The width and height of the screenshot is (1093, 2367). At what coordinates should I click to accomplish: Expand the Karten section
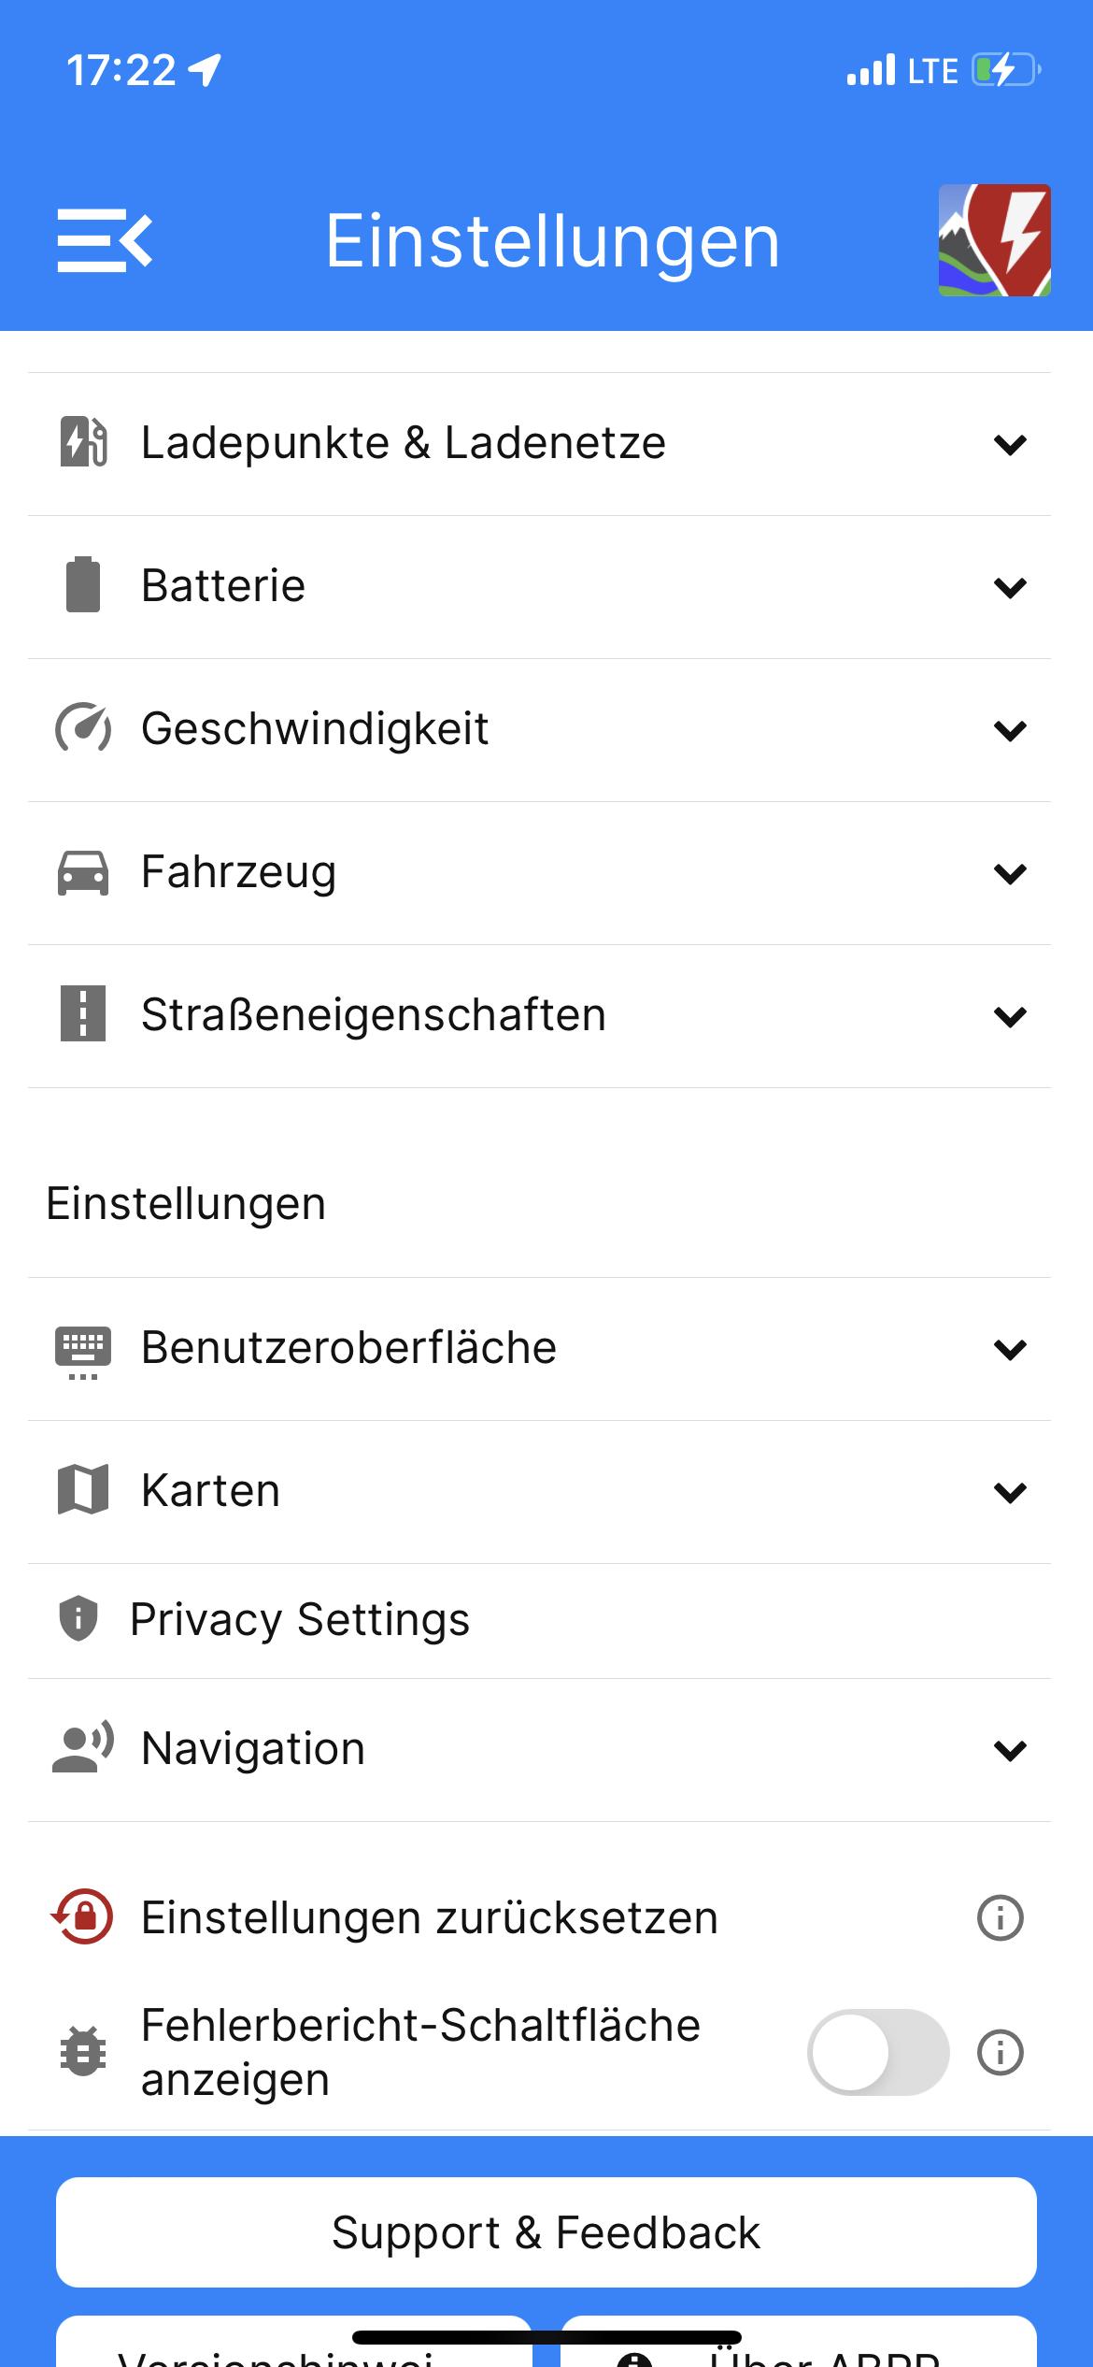click(x=1010, y=1492)
